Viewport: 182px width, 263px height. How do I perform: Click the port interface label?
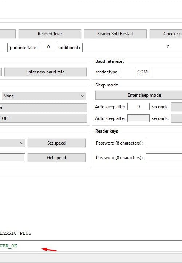click(24, 48)
